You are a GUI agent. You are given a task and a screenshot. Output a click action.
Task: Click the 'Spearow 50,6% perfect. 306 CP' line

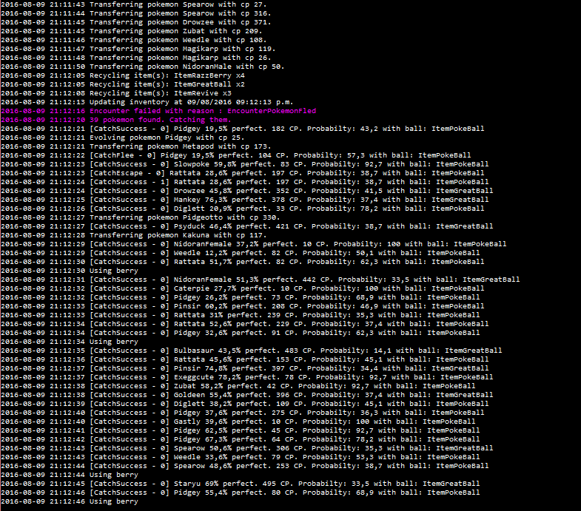[x=246, y=448]
